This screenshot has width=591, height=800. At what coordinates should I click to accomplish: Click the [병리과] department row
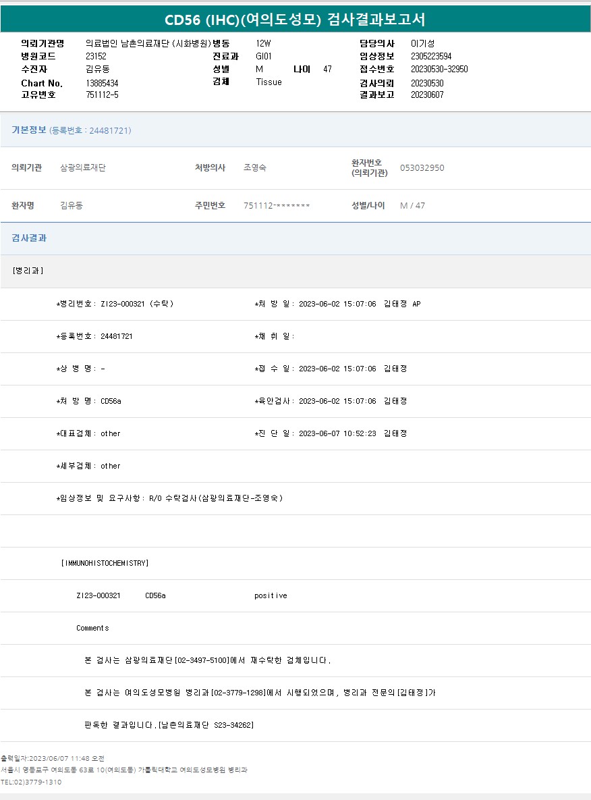[28, 271]
